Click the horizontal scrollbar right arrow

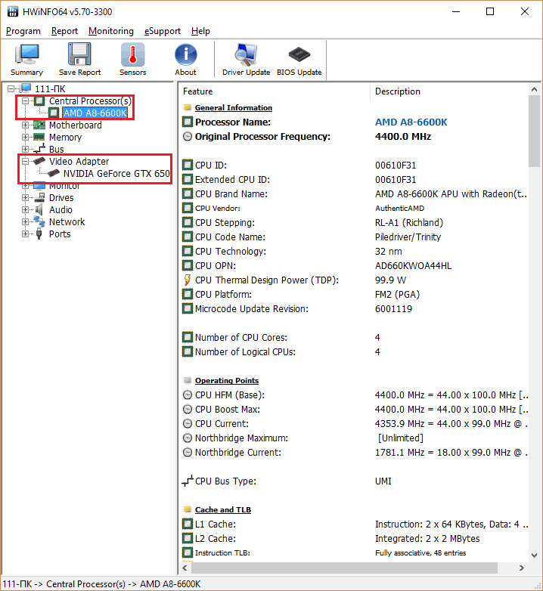pyautogui.click(x=522, y=568)
